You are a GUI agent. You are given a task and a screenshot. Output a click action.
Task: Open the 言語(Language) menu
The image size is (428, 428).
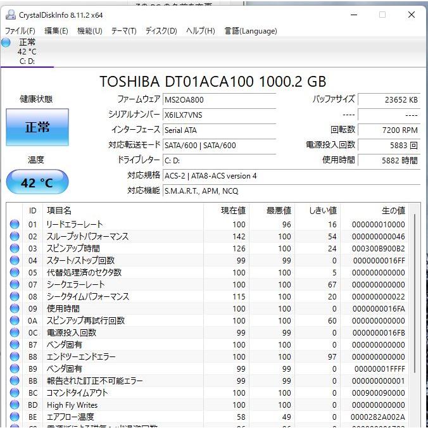(251, 31)
